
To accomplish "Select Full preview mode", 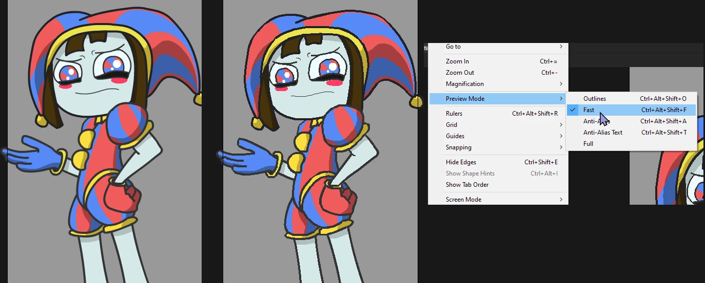I will [x=631, y=144].
